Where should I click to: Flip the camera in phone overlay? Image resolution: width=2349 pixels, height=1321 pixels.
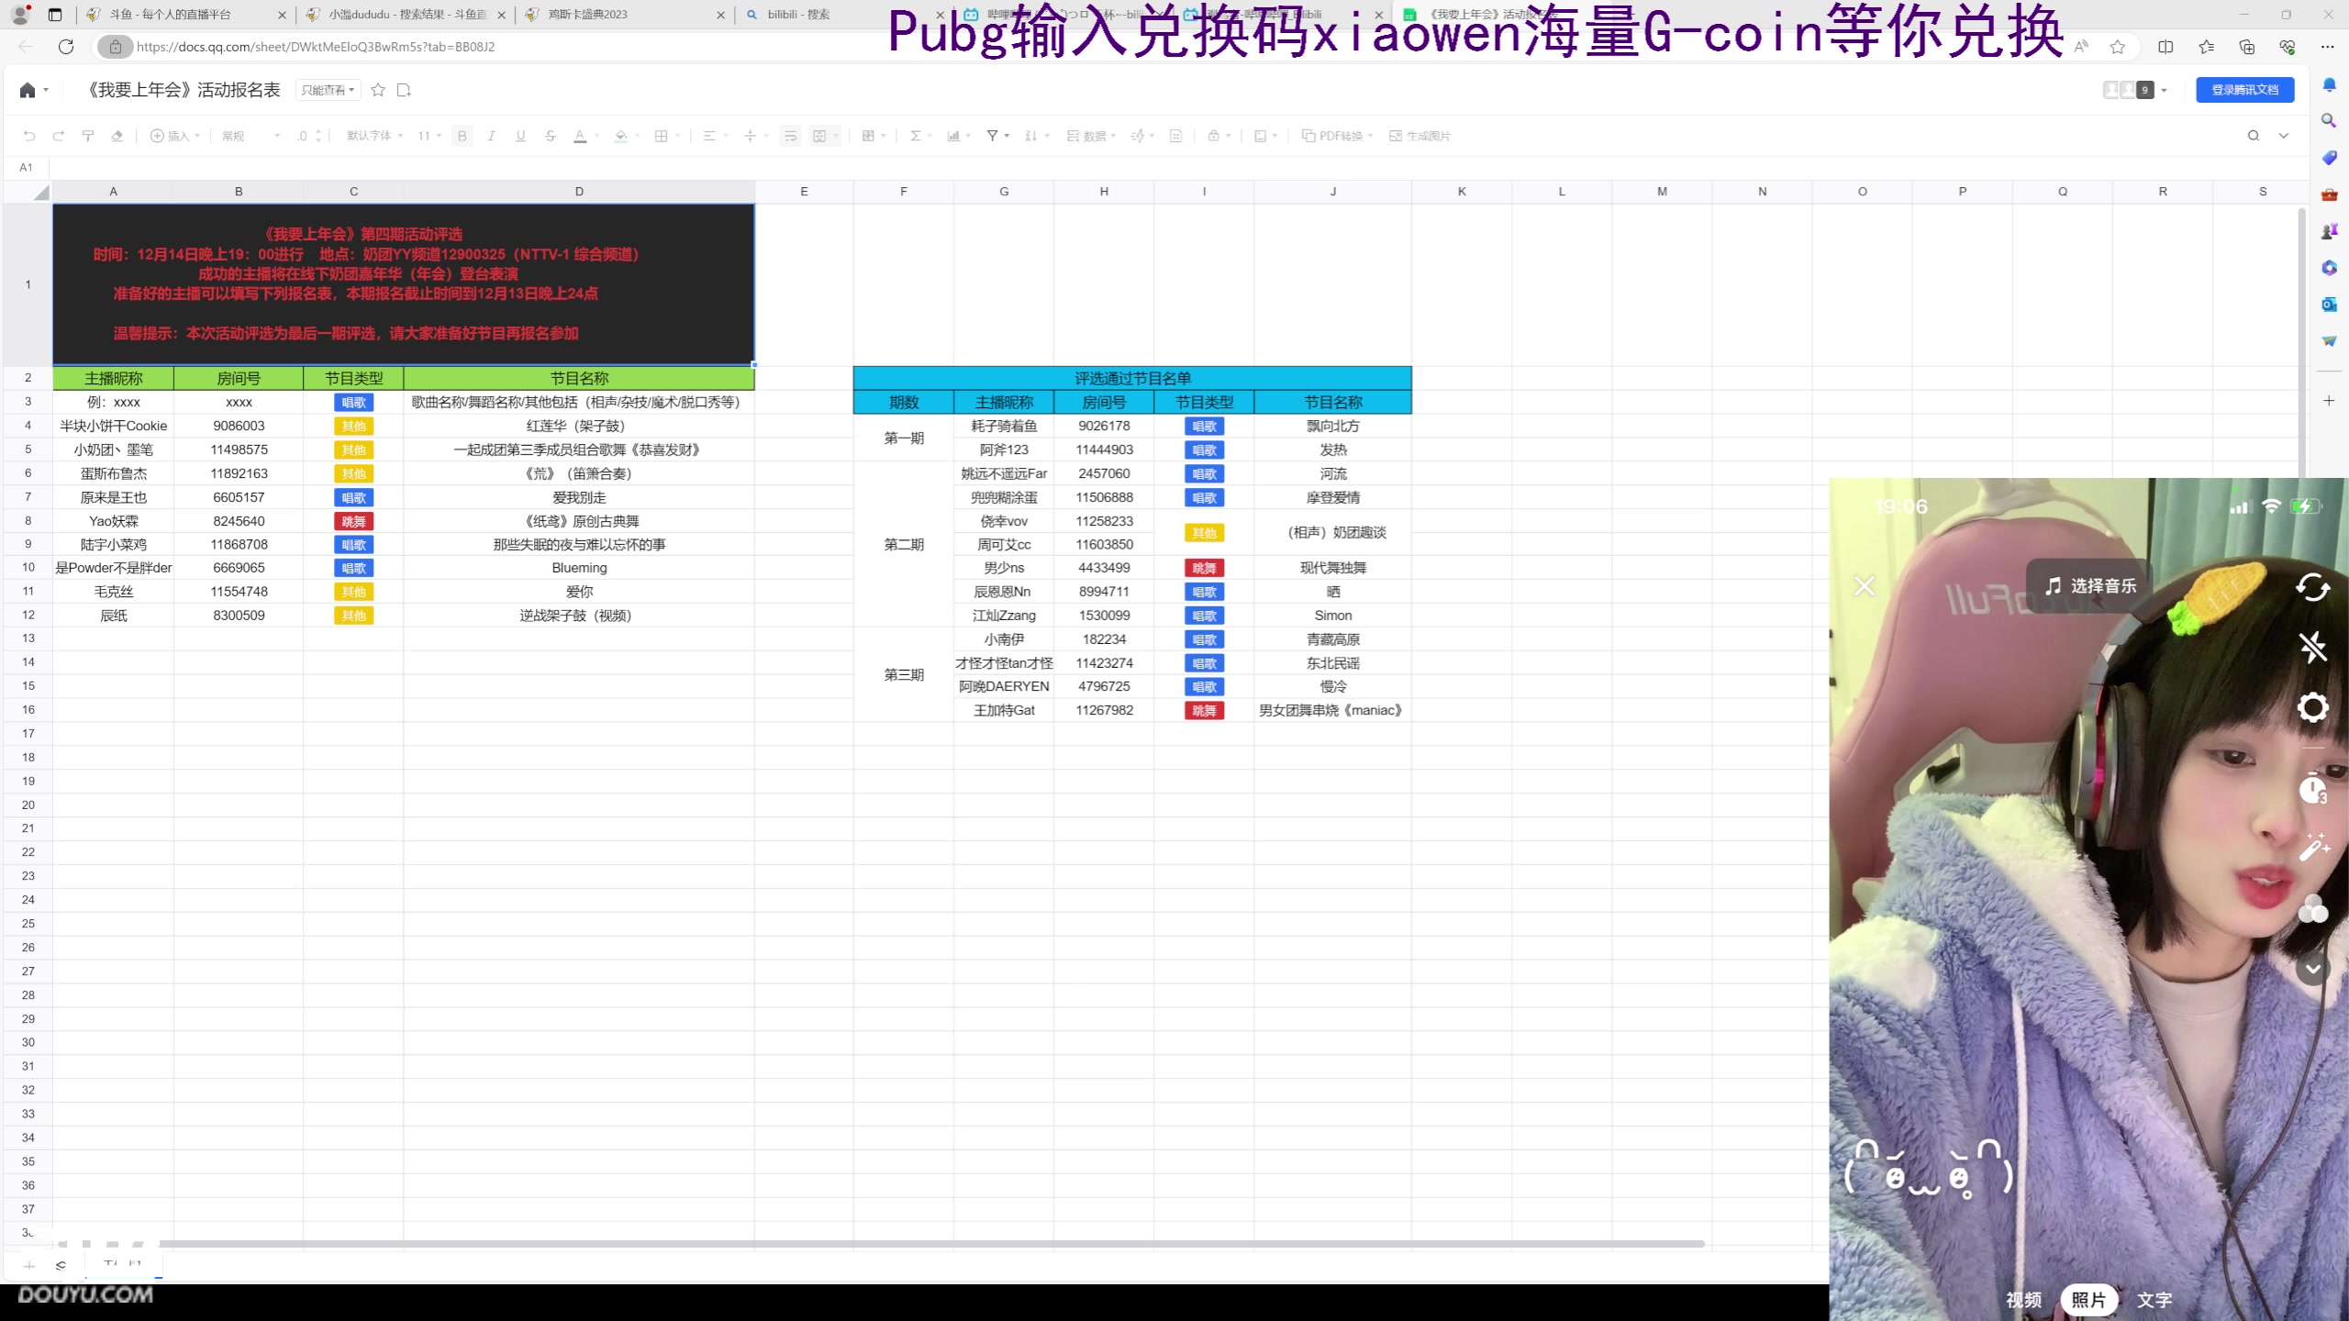pyautogui.click(x=2312, y=587)
